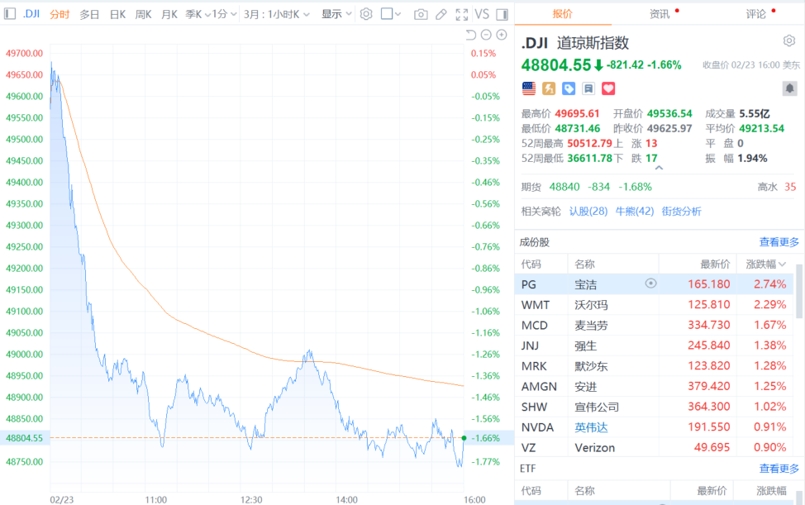Toggle the eye icon on PG row
This screenshot has width=805, height=505.
pos(650,283)
